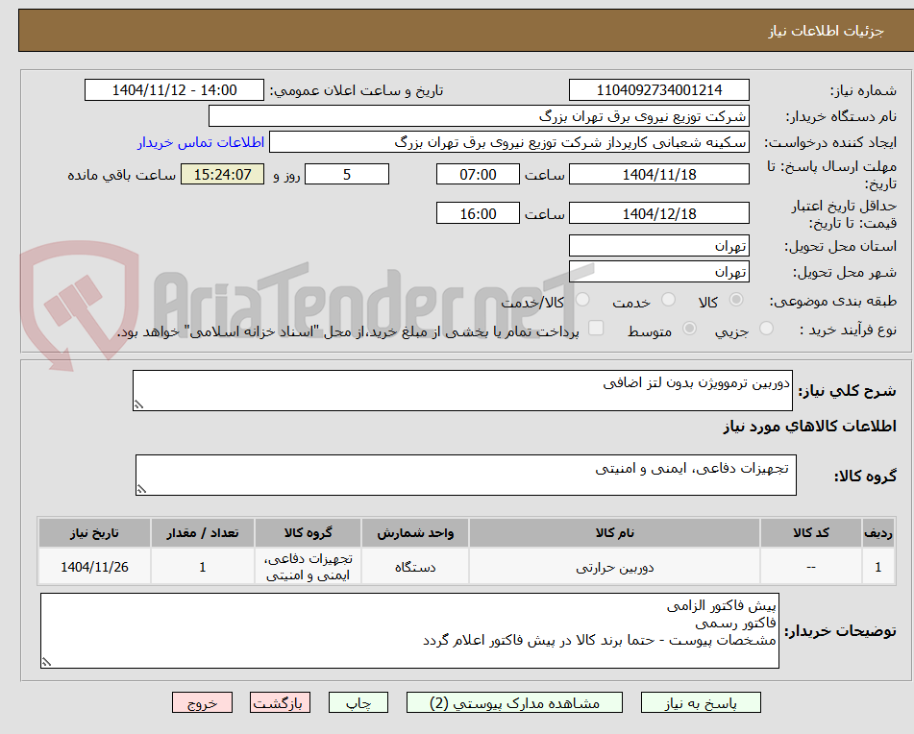Click the تاریخ نیاز column header
Screen dimensions: 914x734
pyautogui.click(x=94, y=533)
